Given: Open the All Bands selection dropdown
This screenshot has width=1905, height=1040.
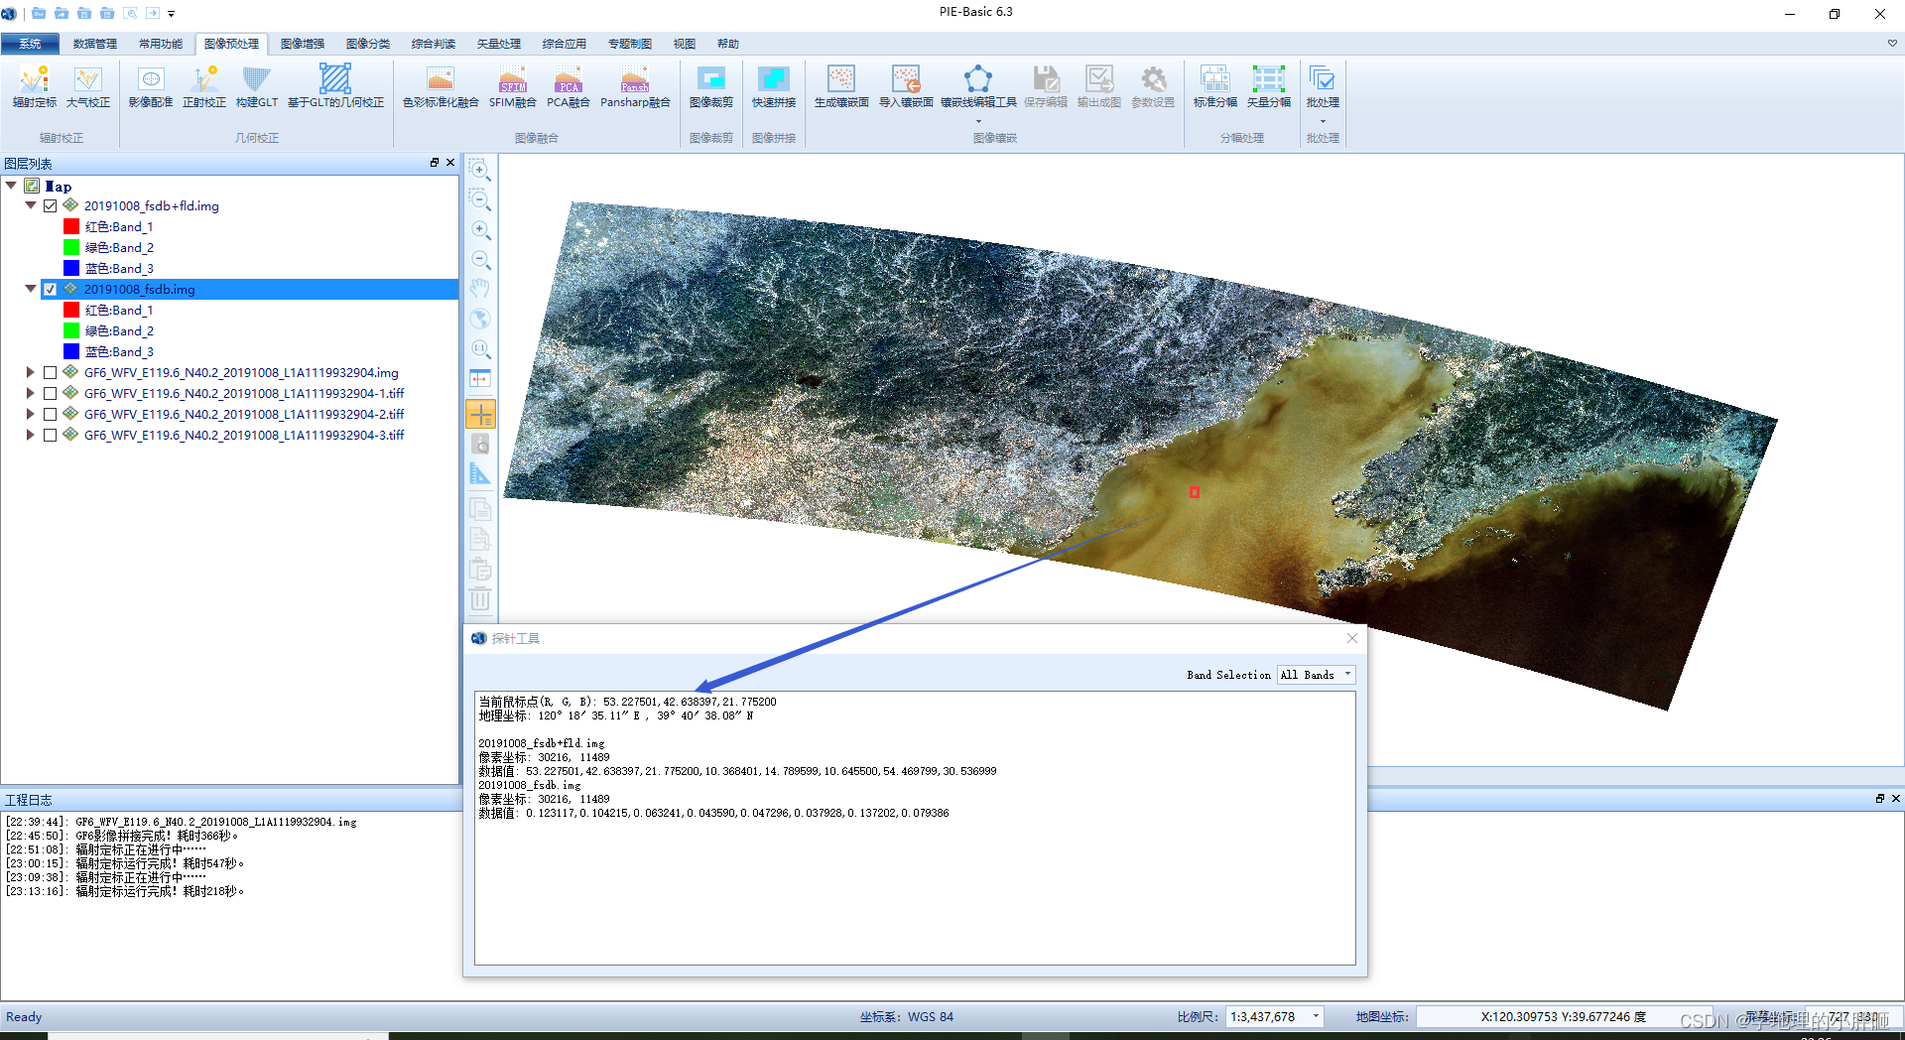Looking at the screenshot, I should pos(1316,675).
